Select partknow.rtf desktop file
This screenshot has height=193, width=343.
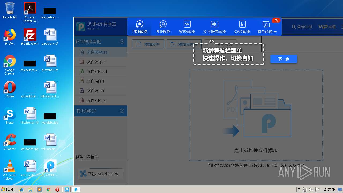coord(50,37)
